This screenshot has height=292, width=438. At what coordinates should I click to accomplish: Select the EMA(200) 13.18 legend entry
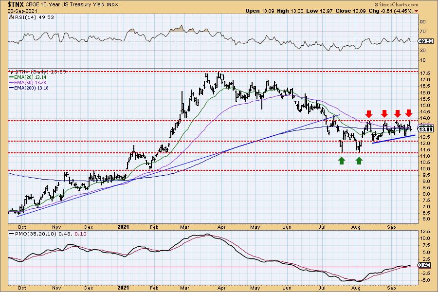32,88
